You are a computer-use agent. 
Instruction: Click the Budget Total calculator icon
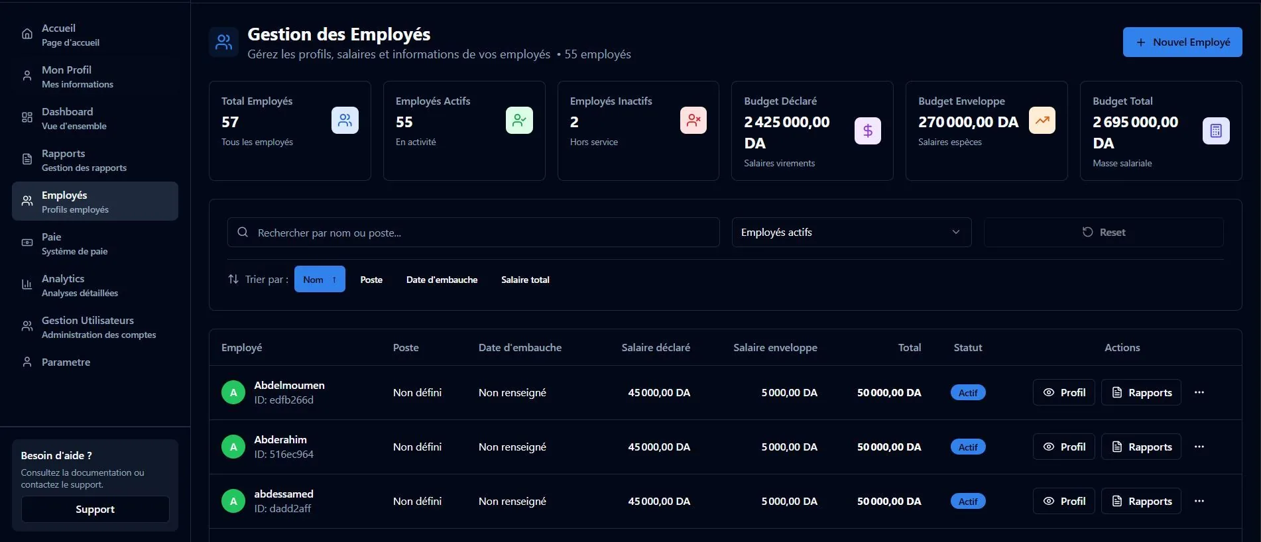point(1216,131)
